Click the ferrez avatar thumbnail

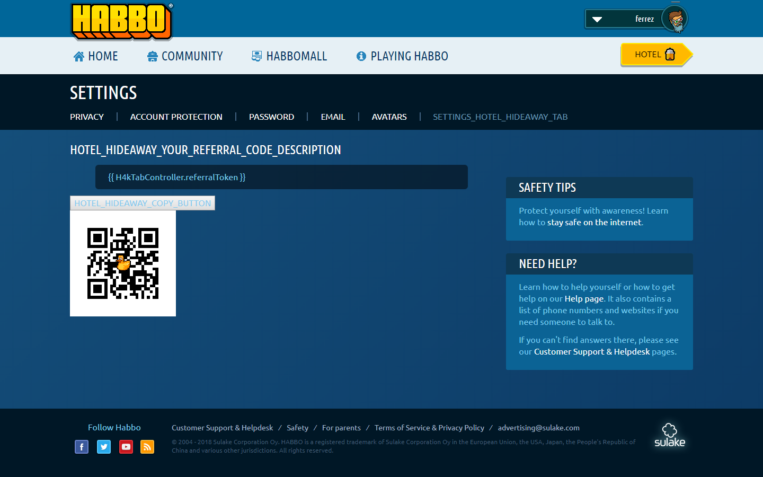coord(675,19)
